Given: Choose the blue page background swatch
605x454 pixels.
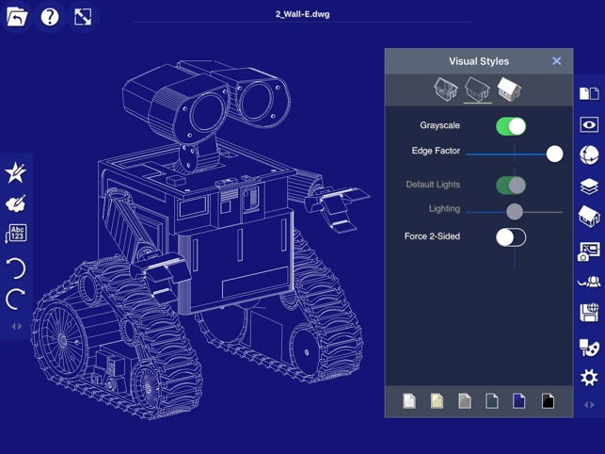Looking at the screenshot, I should 519,401.
